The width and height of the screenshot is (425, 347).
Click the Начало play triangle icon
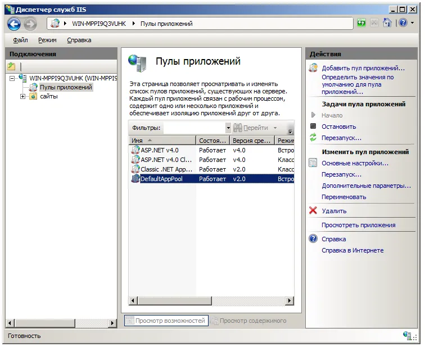click(313, 115)
